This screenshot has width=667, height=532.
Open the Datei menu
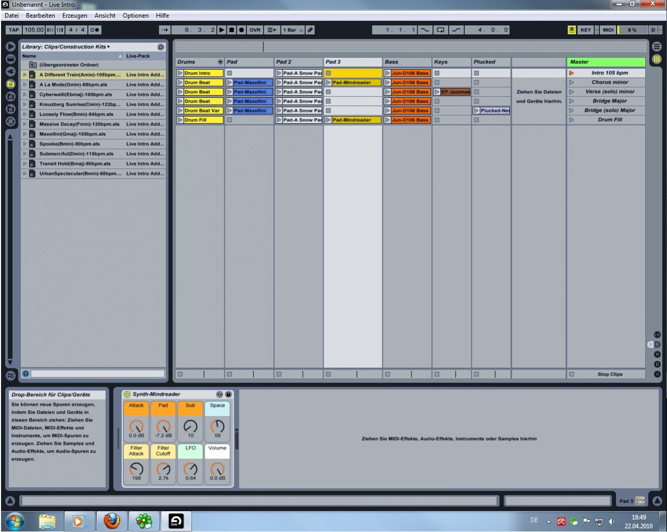(11, 16)
